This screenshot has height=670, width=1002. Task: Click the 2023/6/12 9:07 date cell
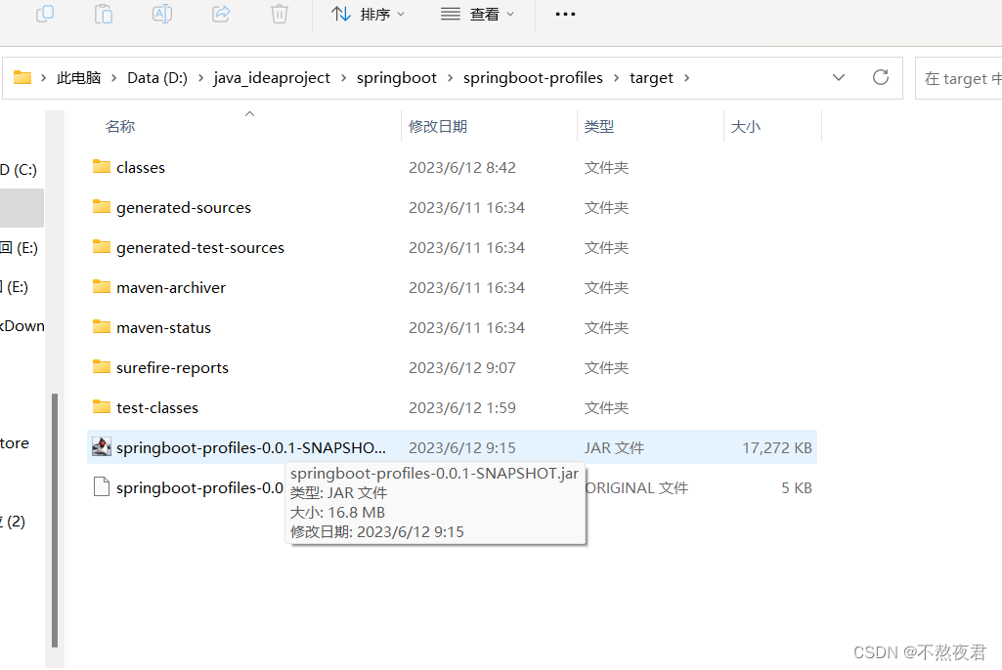click(462, 368)
